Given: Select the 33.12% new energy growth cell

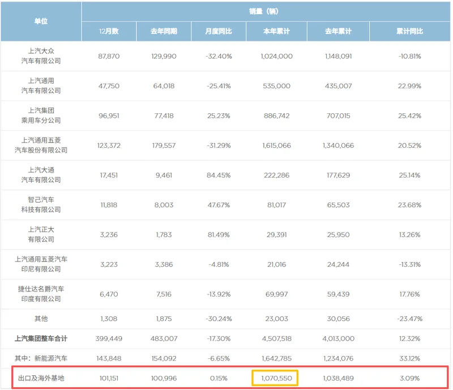Looking at the screenshot, I should click(x=409, y=358).
